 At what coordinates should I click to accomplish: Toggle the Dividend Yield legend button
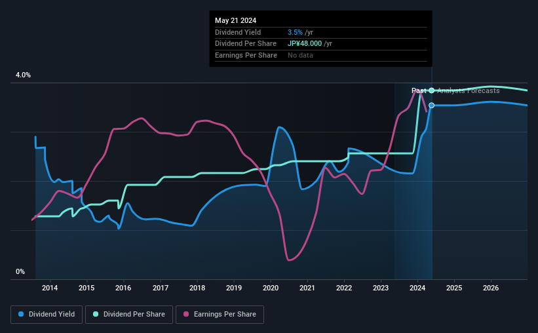tap(47, 315)
